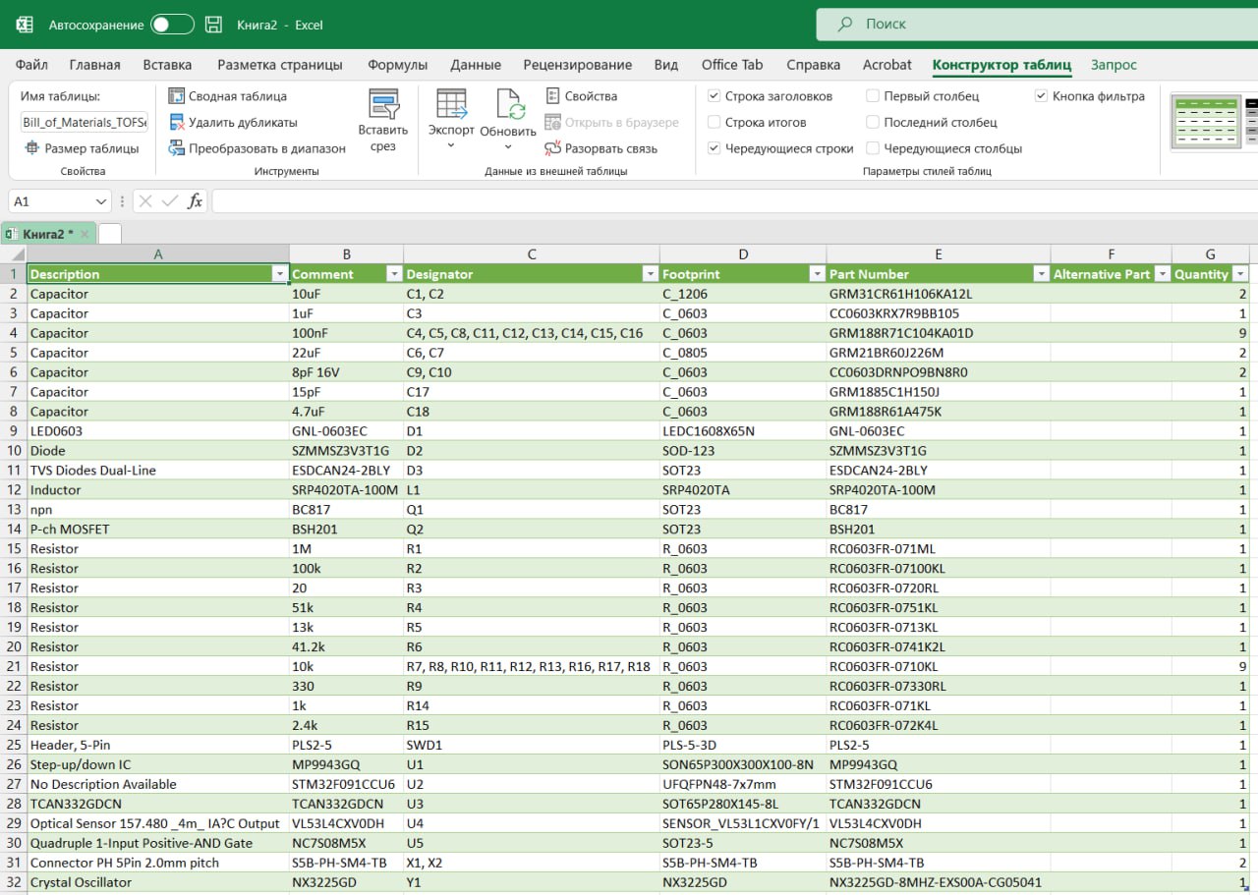
Task: Click the fx insert function icon
Action: click(195, 201)
